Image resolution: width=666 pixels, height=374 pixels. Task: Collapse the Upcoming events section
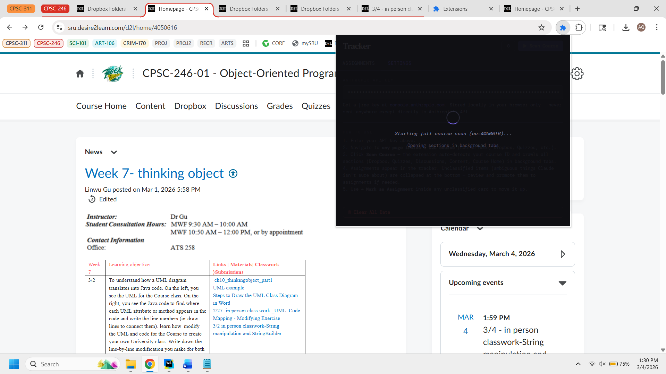[562, 283]
